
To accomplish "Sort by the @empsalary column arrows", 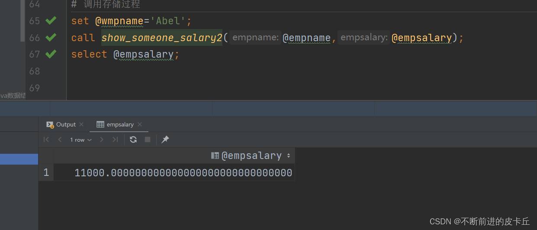I will [289, 155].
